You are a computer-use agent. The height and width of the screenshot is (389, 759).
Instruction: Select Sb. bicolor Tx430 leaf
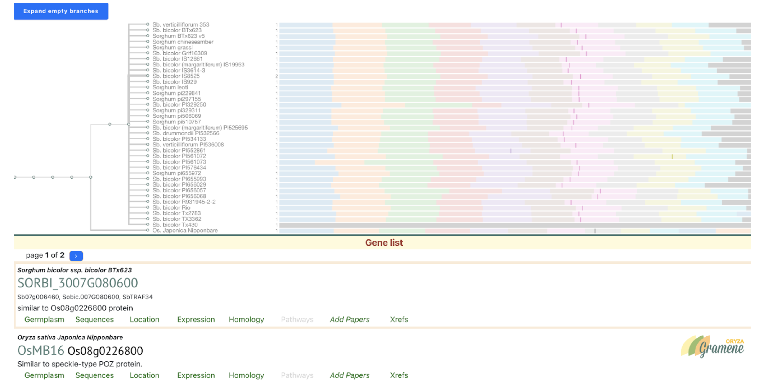[175, 225]
